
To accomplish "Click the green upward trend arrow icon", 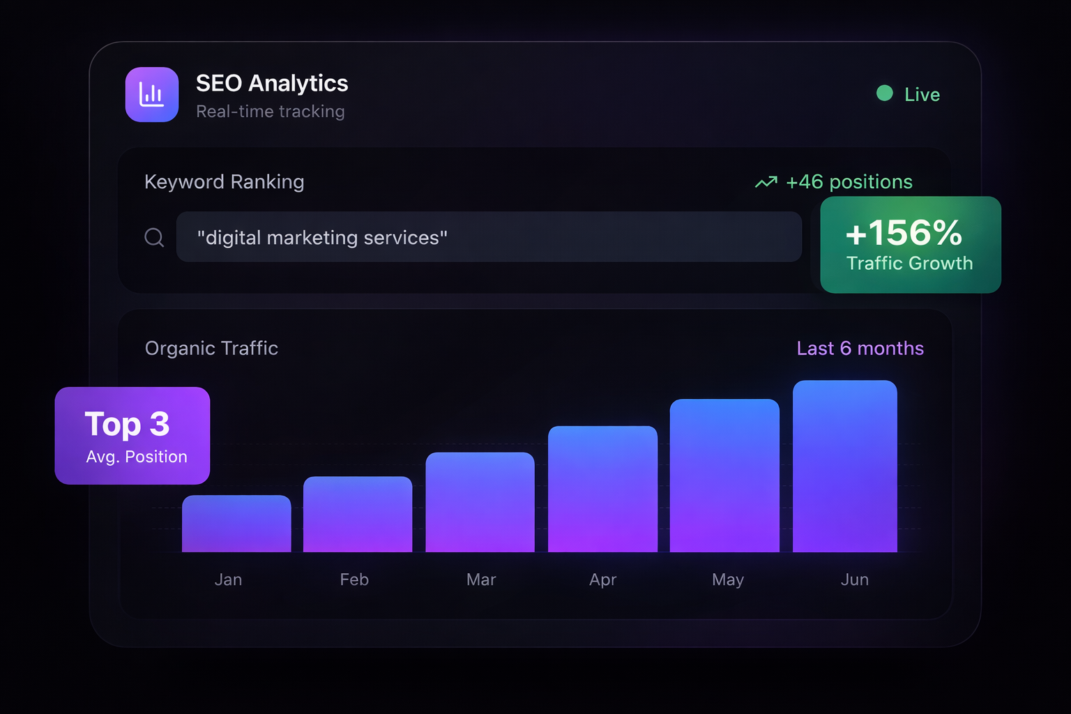I will 766,182.
